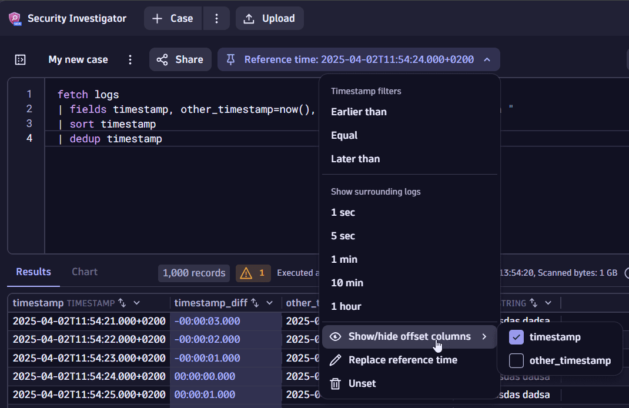This screenshot has width=629, height=408.
Task: Sort the STRING column using its arrows
Action: [x=534, y=303]
